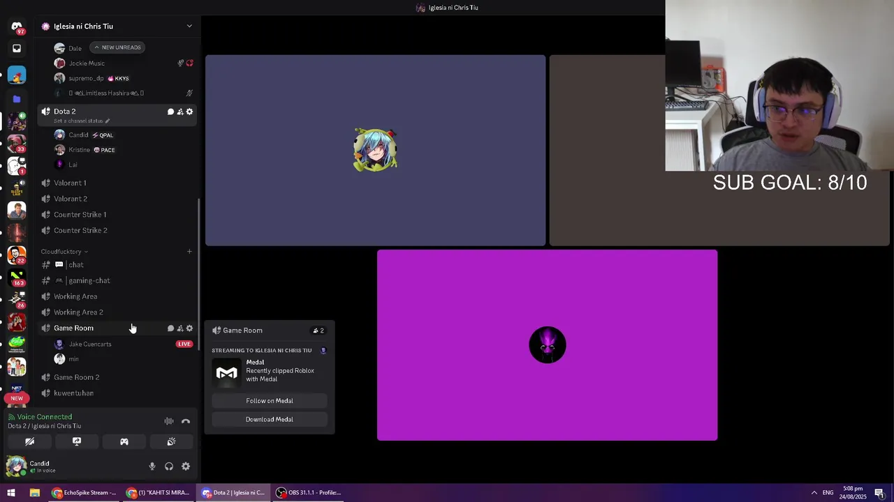
Task: Open the gaming-chat text channel
Action: click(x=117, y=280)
